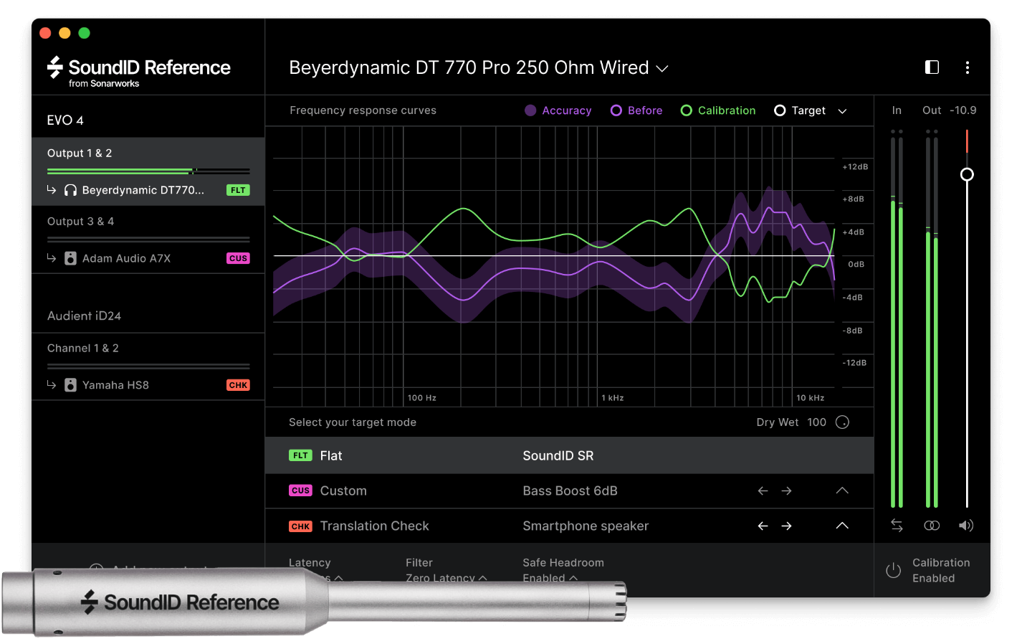This screenshot has width=1022, height=644.
Task: Click the mono/stereo blend icon below output meters
Action: coord(932,525)
